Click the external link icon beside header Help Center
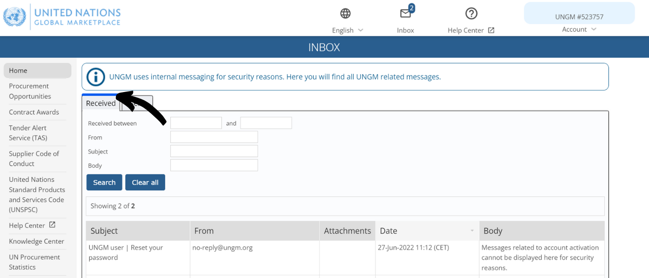 click(x=491, y=30)
